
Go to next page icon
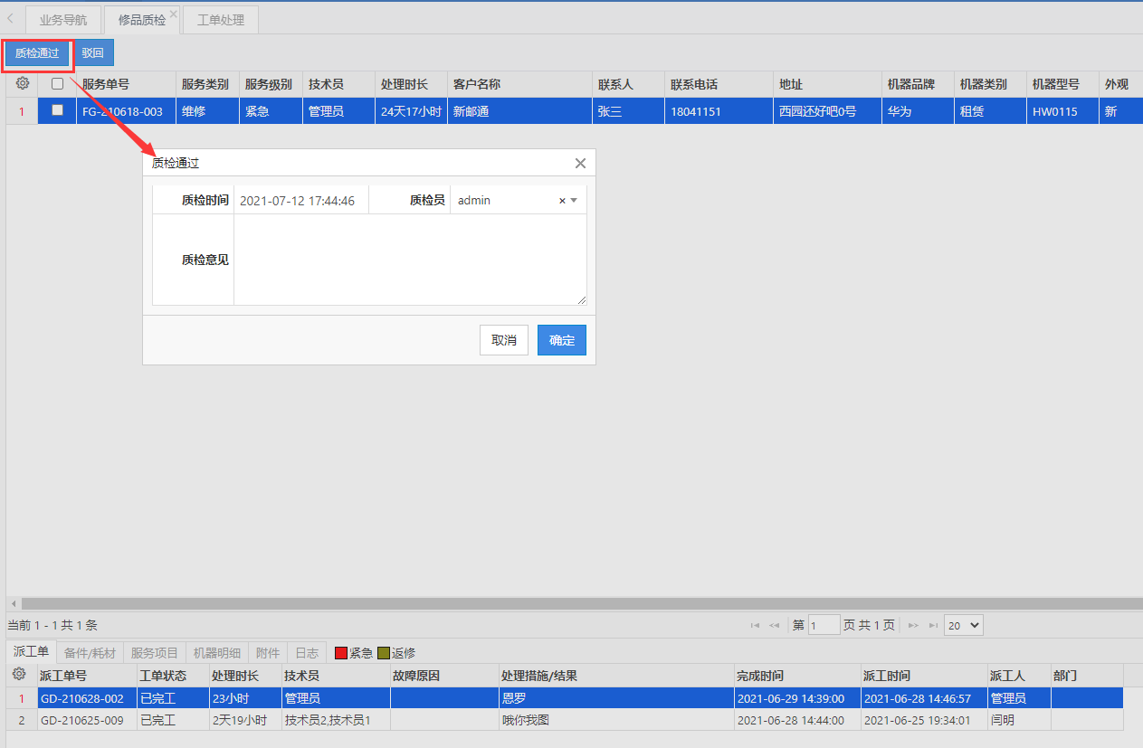click(913, 625)
